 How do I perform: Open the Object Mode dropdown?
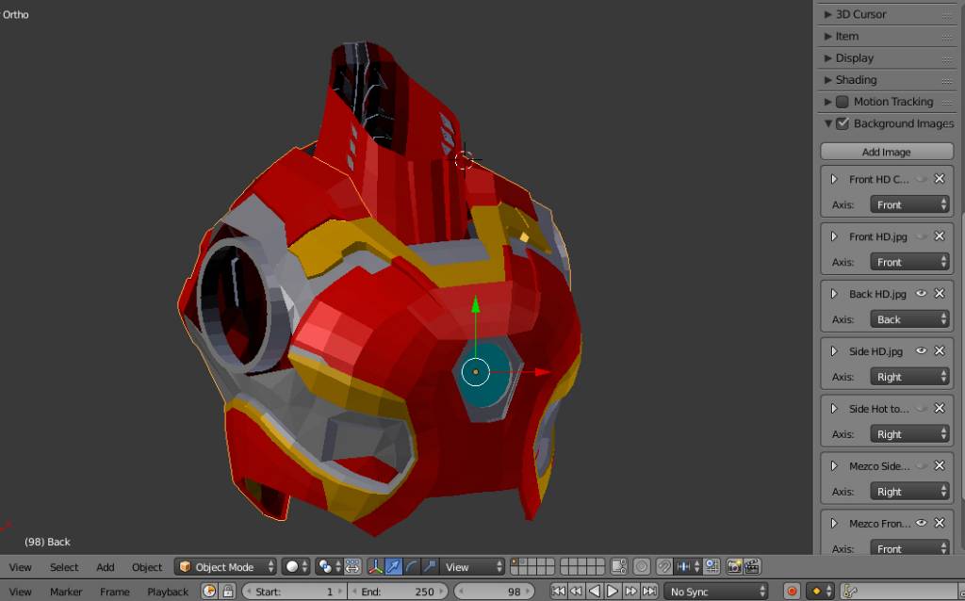[225, 566]
